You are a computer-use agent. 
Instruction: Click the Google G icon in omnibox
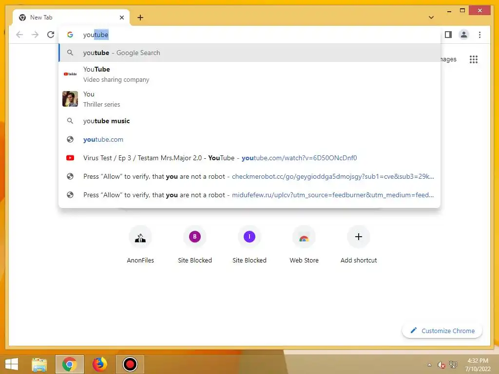point(70,35)
